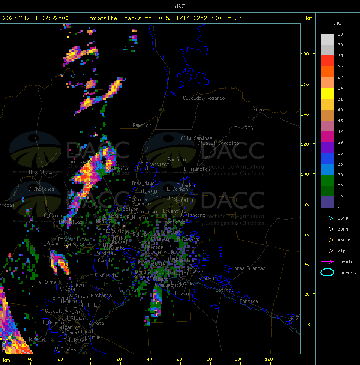This screenshot has width=360, height=365.
Task: Click the Ugarteche map label
Action: pyautogui.click(x=107, y=275)
